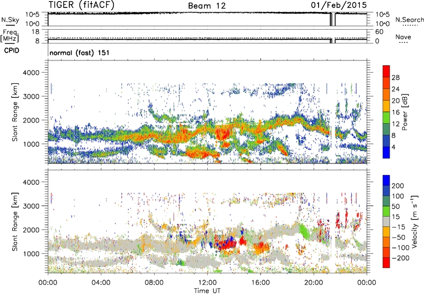This screenshot has width=424, height=294.
Task: Select the red segment of velocity colorbar
Action: [386, 263]
